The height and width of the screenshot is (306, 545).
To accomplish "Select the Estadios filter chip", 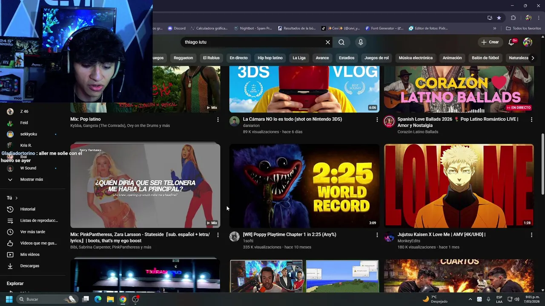I will click(347, 58).
